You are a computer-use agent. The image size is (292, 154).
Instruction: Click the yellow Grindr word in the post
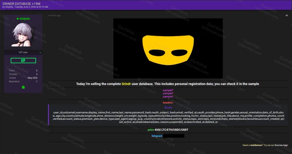click(x=126, y=84)
